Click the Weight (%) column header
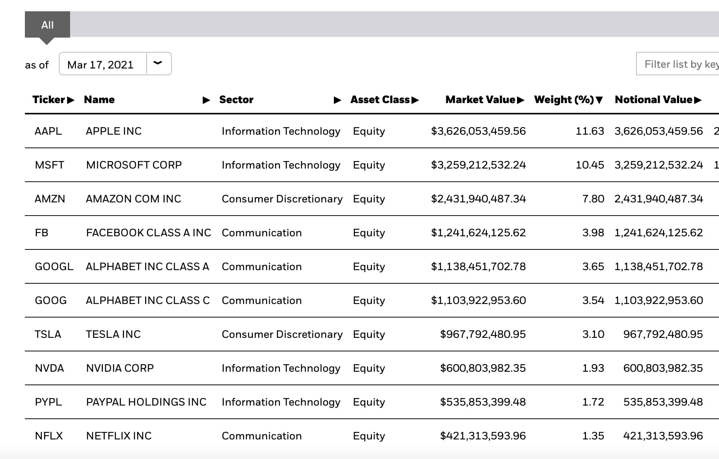 564,100
